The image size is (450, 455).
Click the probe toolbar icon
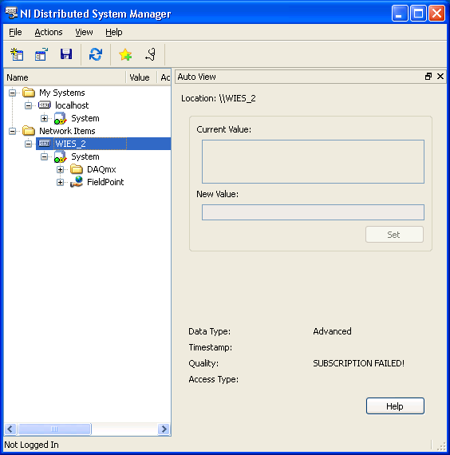(x=150, y=54)
